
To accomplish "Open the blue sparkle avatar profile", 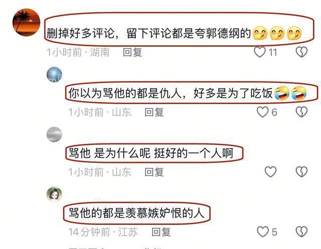I will click(x=54, y=74).
